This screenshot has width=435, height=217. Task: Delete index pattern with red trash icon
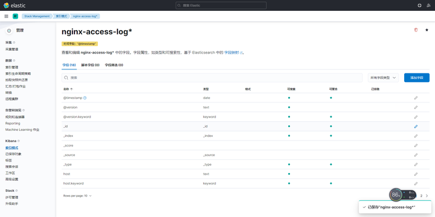tap(416, 30)
